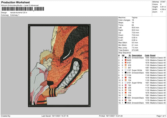167x118 pixels.
Task: Click the 'Production Worksheet' title
Action: [x=16, y=2]
